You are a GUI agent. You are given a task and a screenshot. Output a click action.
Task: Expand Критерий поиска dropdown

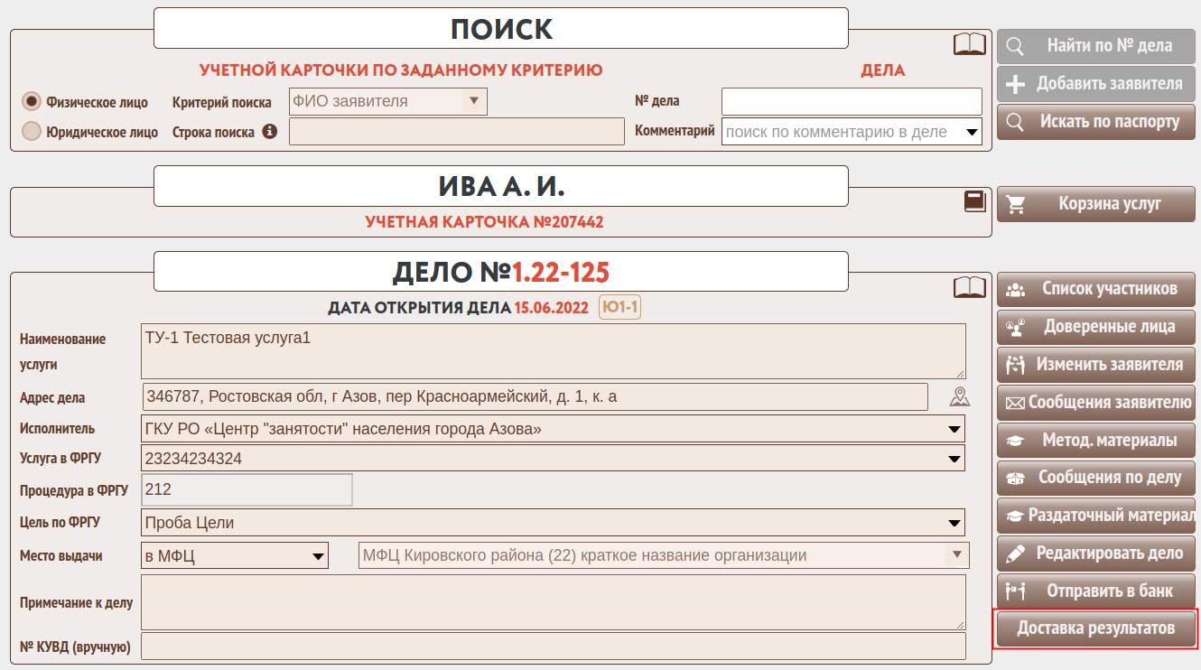click(x=387, y=101)
